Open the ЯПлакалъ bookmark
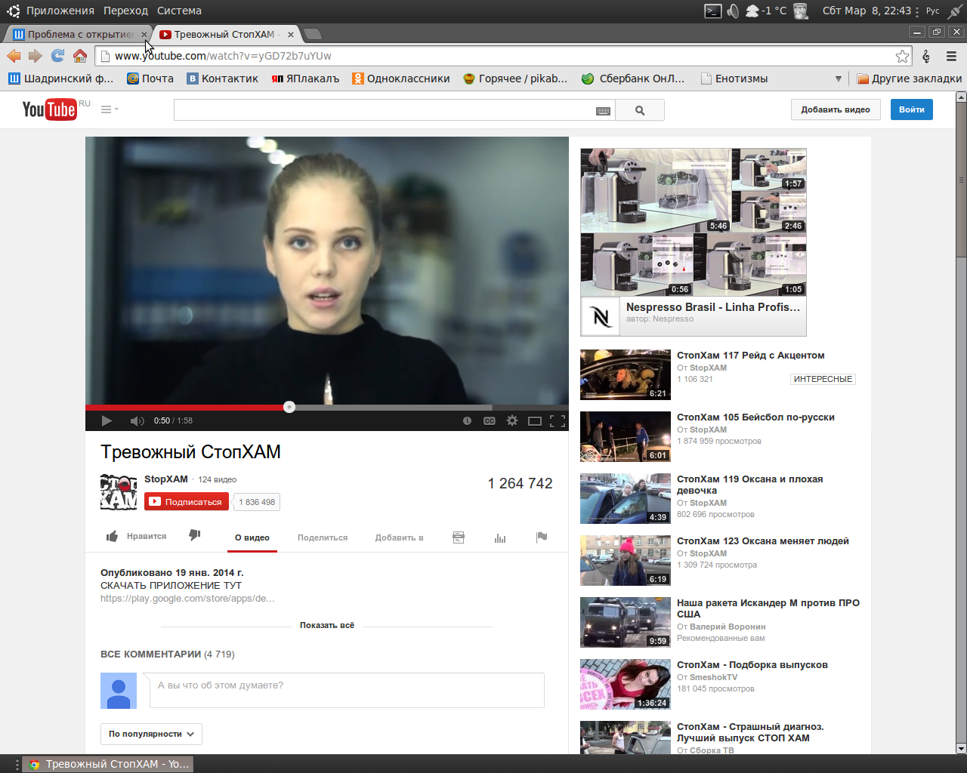The image size is (967, 773). pos(305,79)
